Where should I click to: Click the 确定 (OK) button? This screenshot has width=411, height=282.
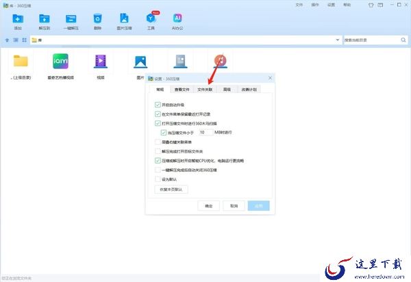[209, 206]
